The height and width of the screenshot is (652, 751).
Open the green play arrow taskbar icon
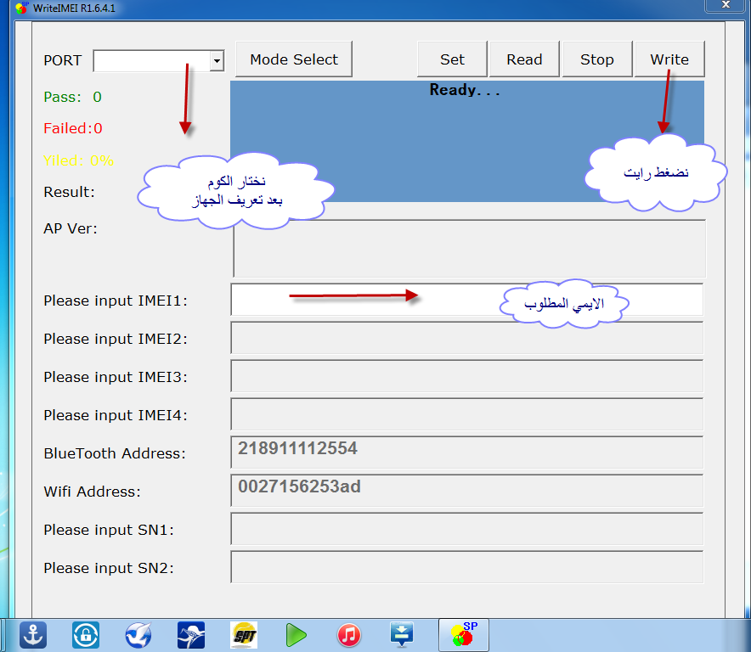(x=296, y=635)
